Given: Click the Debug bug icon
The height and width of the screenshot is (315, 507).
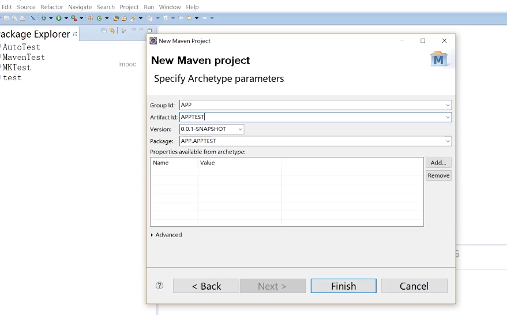Looking at the screenshot, I should pos(44,18).
